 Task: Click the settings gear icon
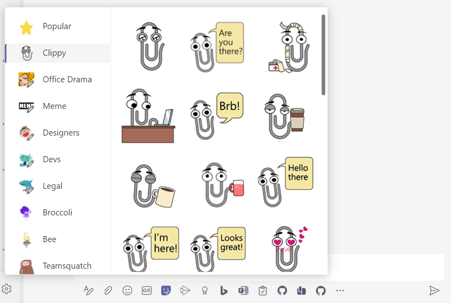6,288
